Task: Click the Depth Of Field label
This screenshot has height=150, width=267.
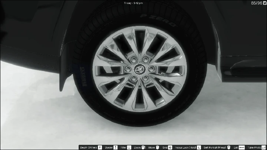Action: [89, 148]
